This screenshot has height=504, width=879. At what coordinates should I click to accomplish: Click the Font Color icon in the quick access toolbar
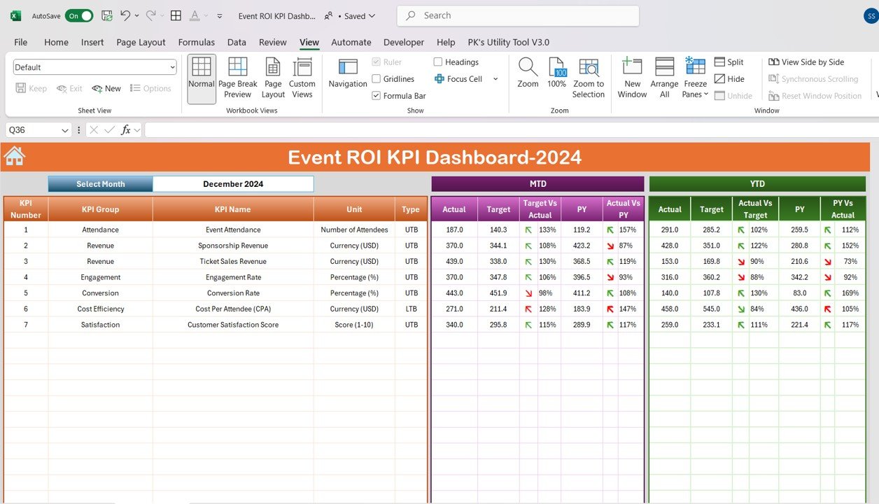(195, 15)
